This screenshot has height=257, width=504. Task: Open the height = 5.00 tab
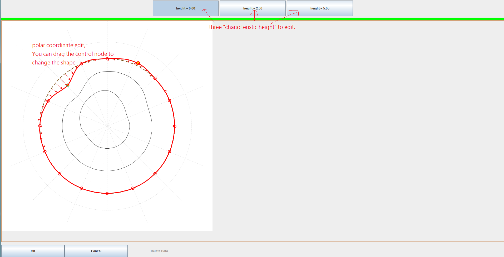click(320, 8)
